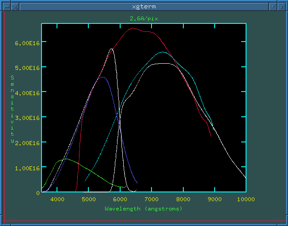288x226 pixels.
Task: Click the vertical Sensitivity axis label
Action: point(12,109)
